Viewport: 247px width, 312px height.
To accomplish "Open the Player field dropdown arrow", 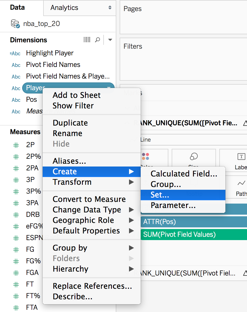I will click(108, 88).
